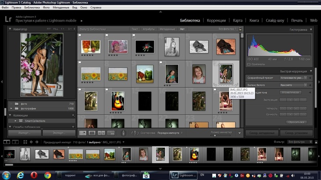The image size is (321, 180).
Task: Click Синхр. метаданные button
Action: (x=262, y=133)
